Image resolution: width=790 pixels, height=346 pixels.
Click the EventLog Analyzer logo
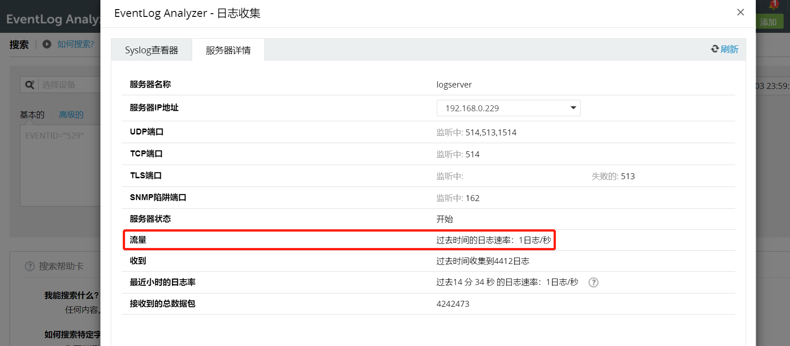53,19
